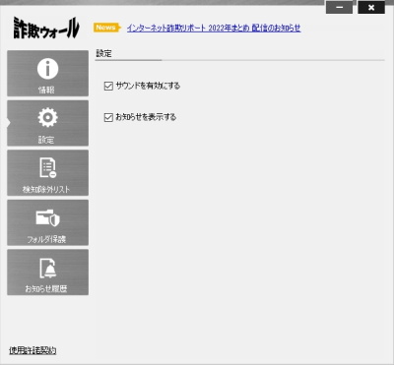Screen dimensions: 394x365
Task: Click the yellow News badge
Action: click(106, 28)
